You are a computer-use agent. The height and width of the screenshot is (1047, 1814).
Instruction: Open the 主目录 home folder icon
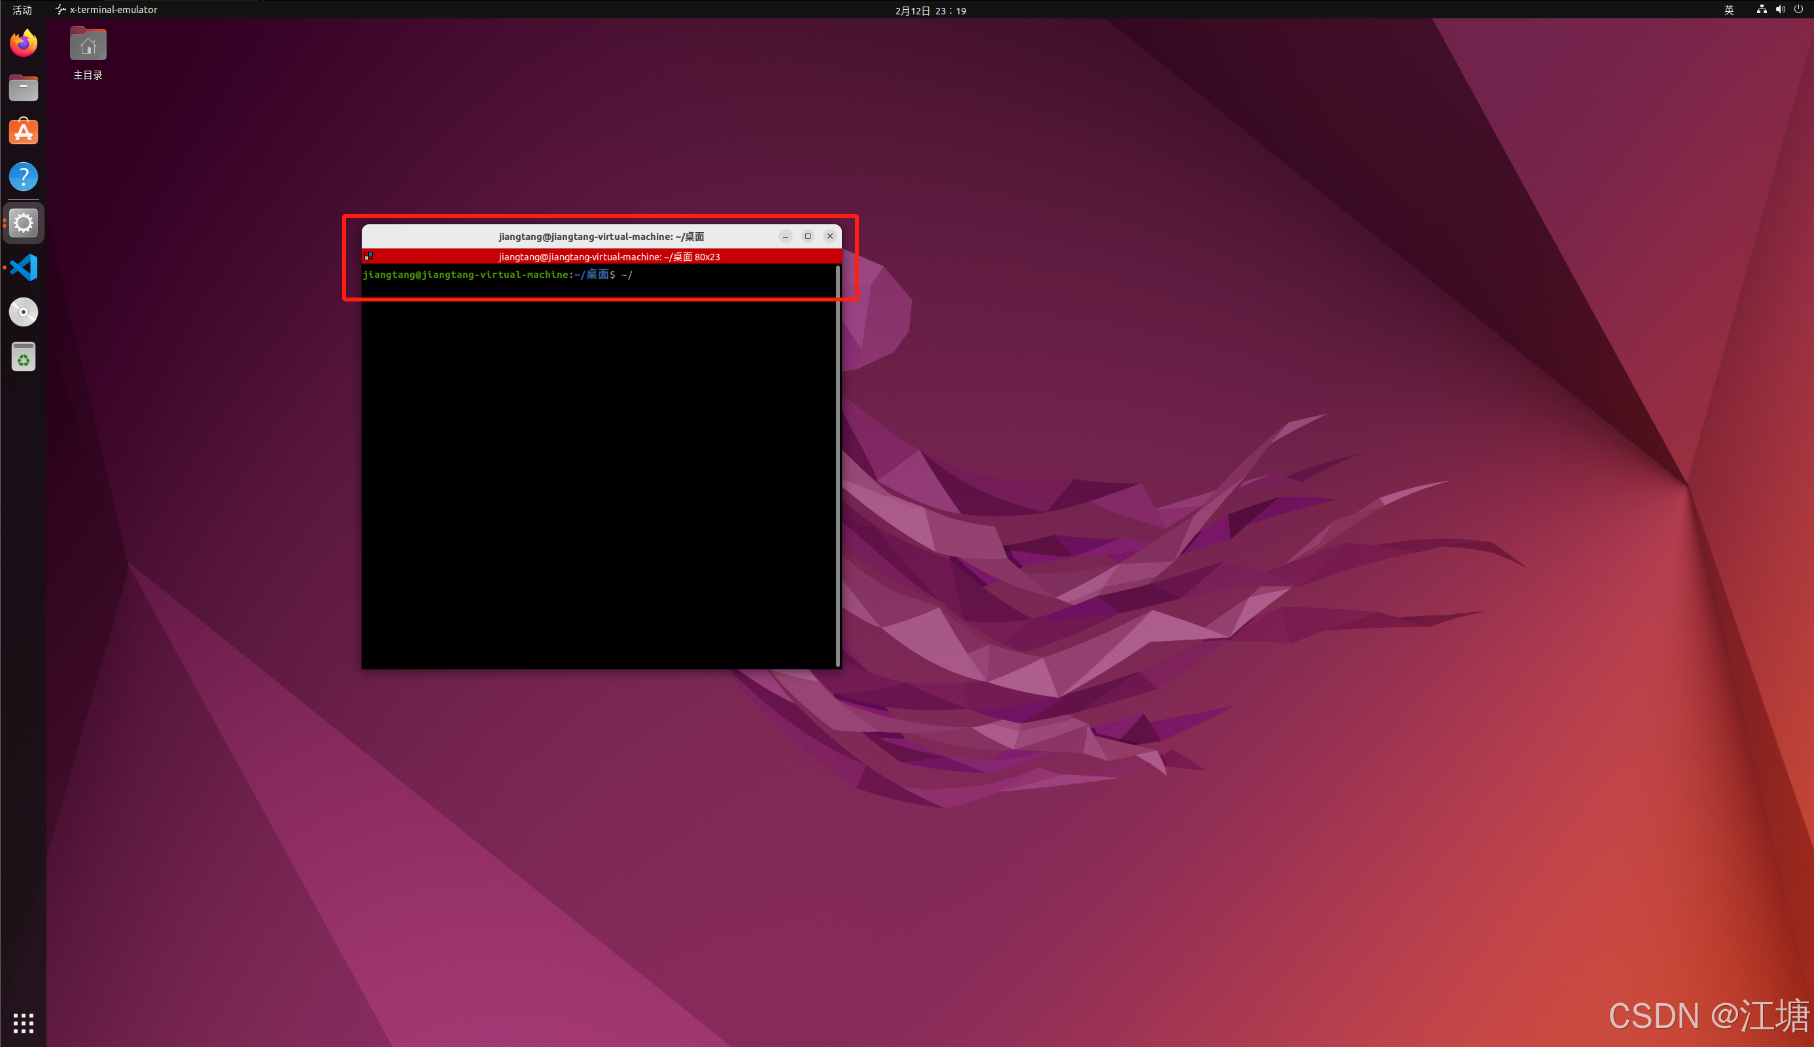pos(88,46)
